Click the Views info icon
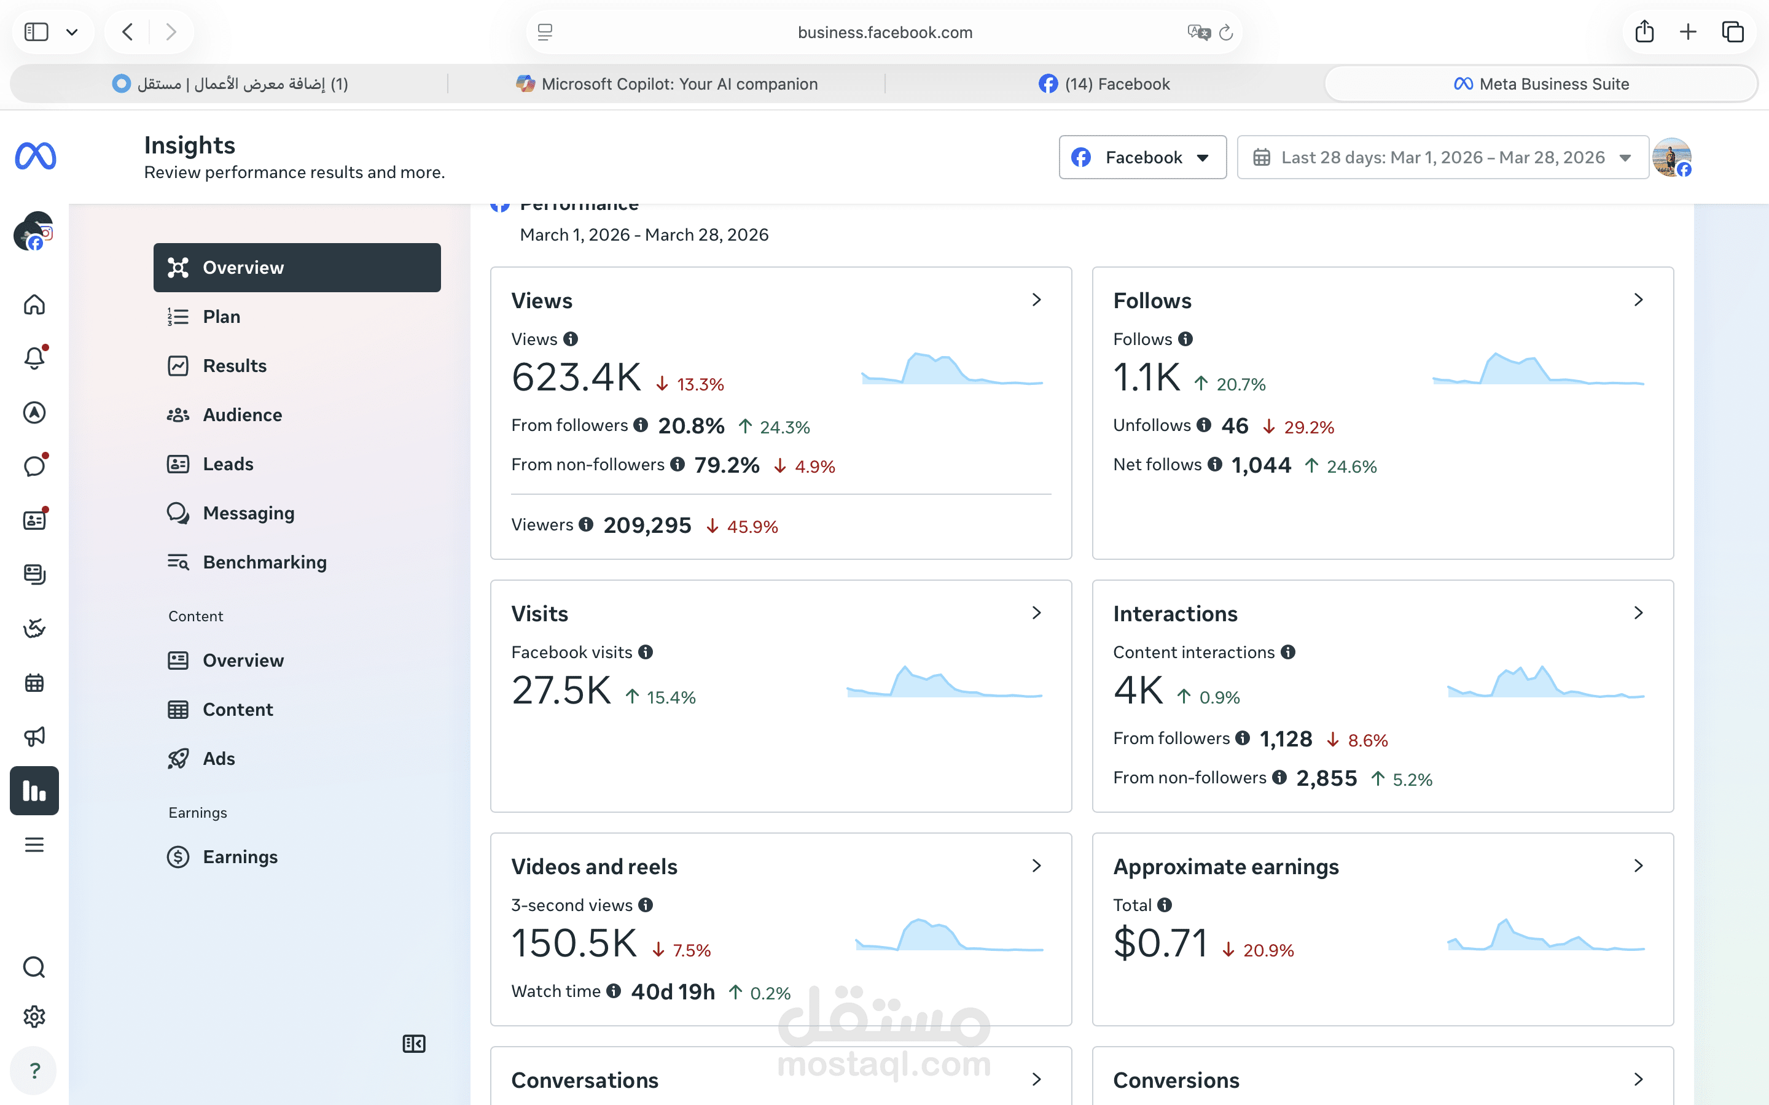 pyautogui.click(x=571, y=339)
